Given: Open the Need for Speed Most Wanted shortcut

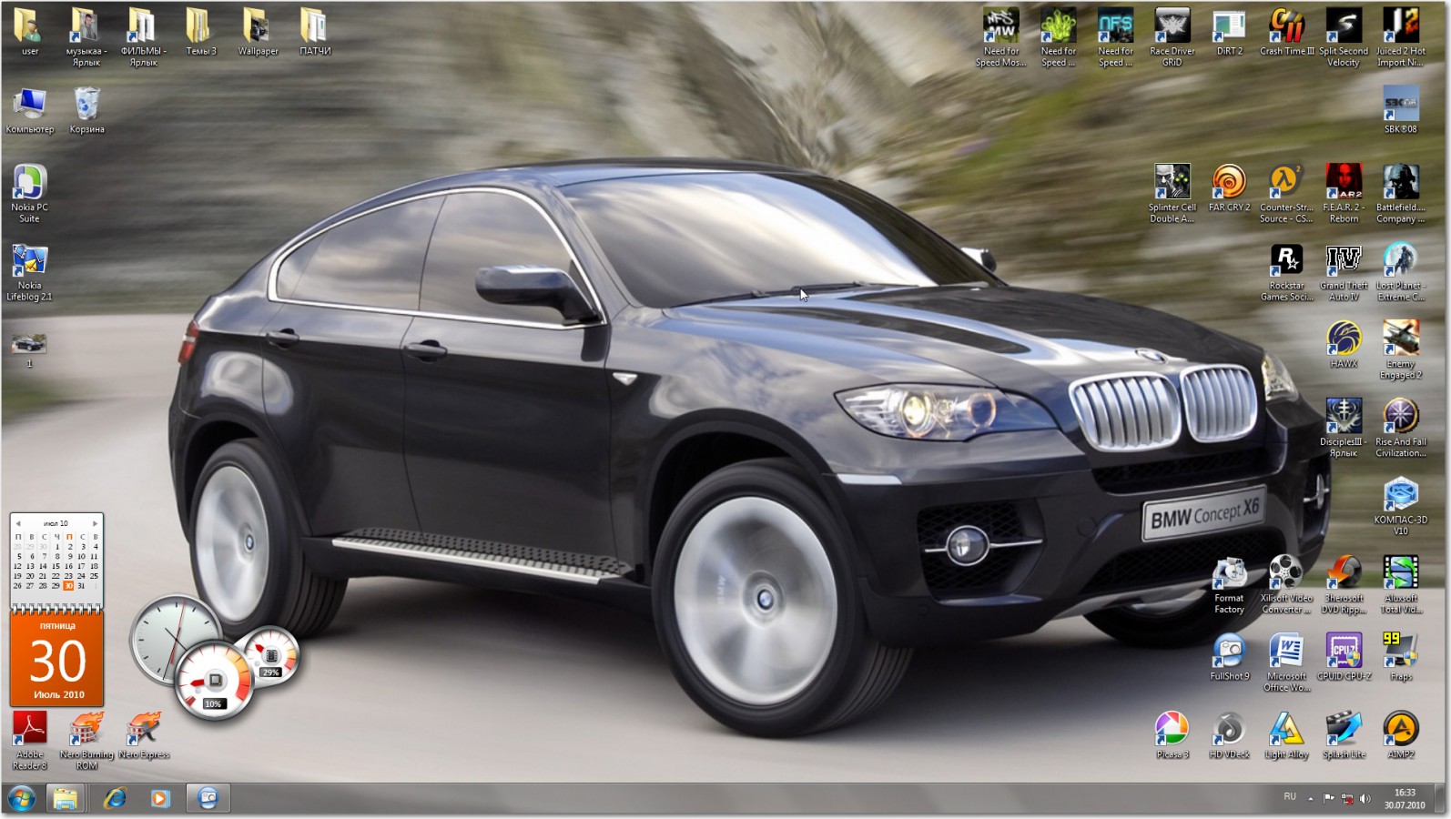Looking at the screenshot, I should (1000, 27).
